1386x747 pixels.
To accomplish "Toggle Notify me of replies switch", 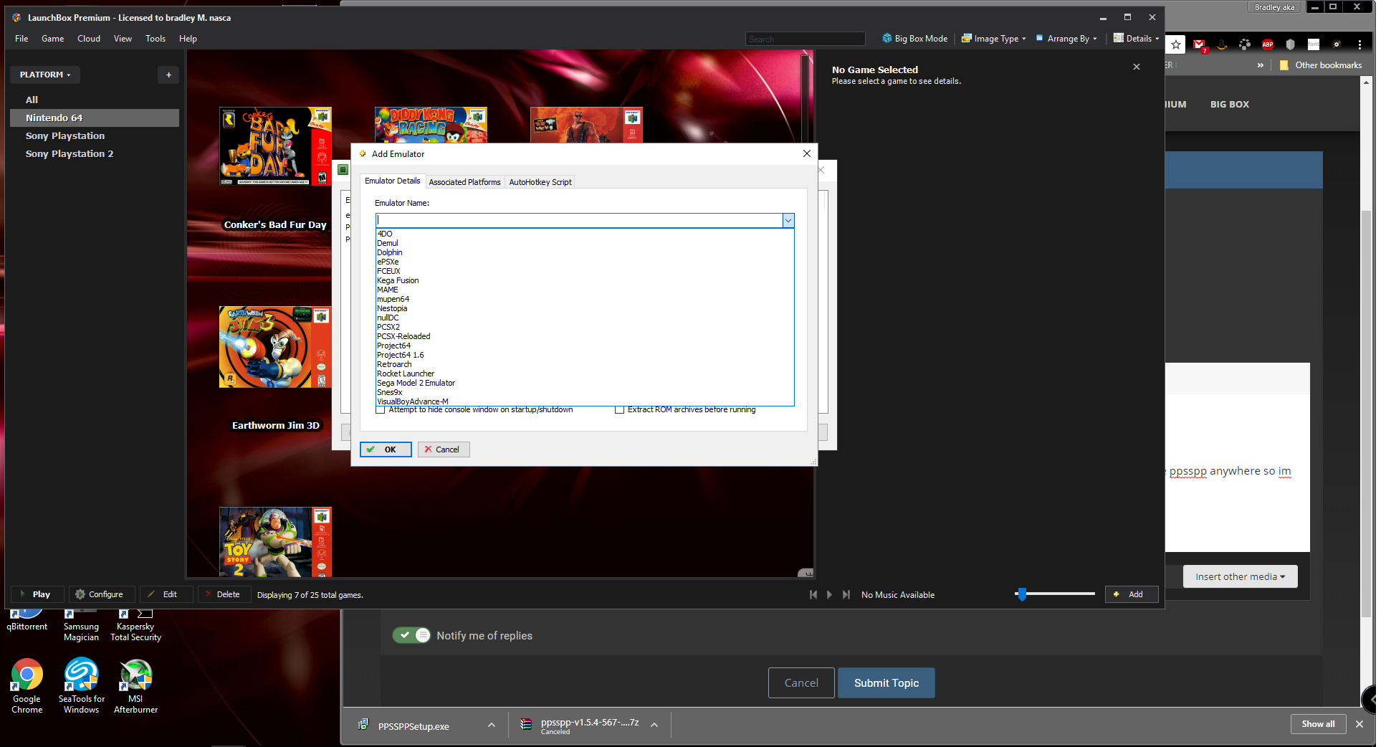I will point(411,635).
